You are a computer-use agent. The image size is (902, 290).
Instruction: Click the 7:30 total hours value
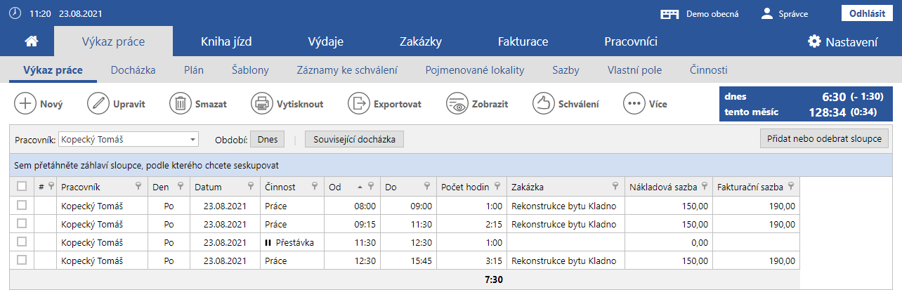pos(493,279)
